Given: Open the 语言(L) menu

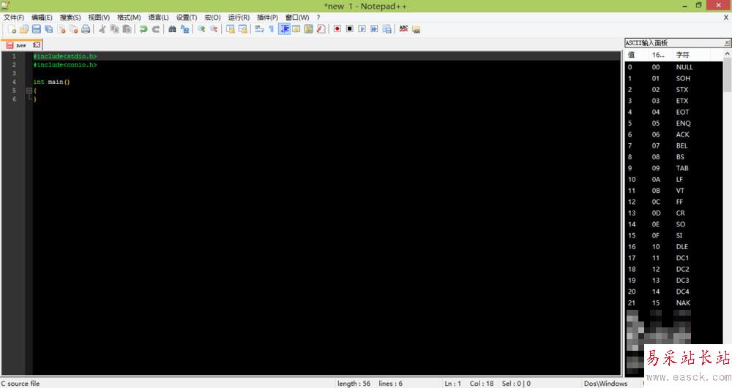Looking at the screenshot, I should 159,18.
